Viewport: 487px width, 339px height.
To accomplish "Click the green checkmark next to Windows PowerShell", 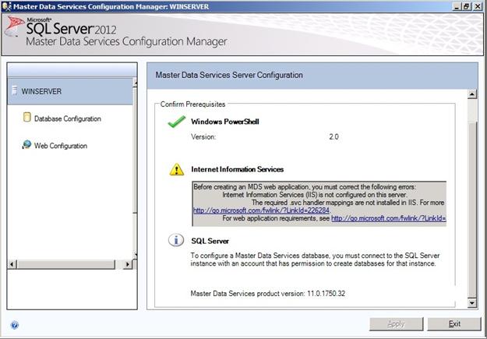I will pos(176,122).
